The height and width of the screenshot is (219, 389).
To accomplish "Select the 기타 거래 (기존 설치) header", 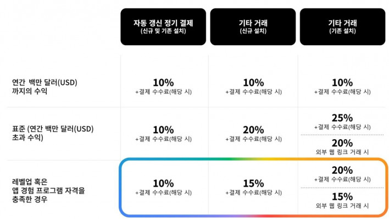I will pos(343,27).
